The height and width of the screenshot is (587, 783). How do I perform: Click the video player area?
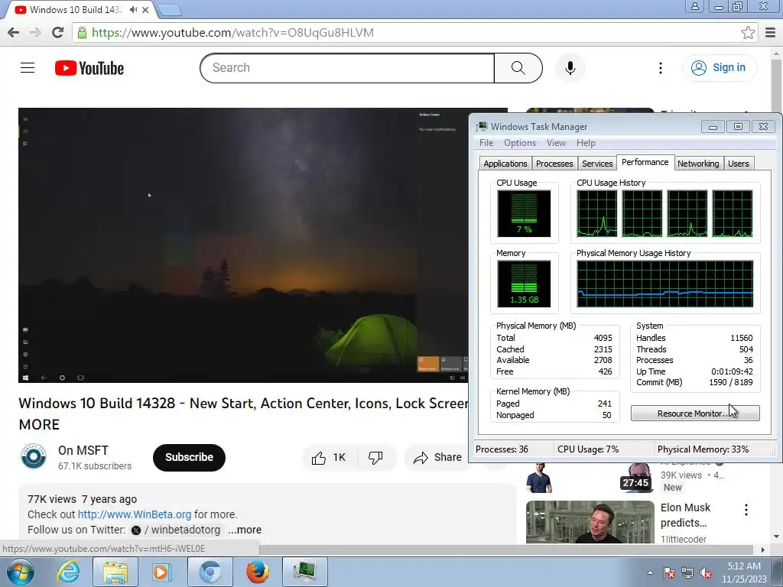point(243,245)
